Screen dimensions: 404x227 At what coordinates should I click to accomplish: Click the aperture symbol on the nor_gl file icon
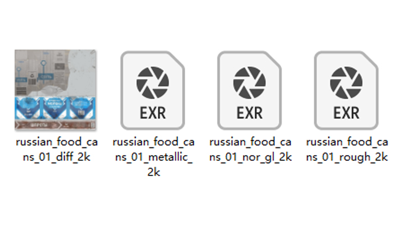pos(249,82)
